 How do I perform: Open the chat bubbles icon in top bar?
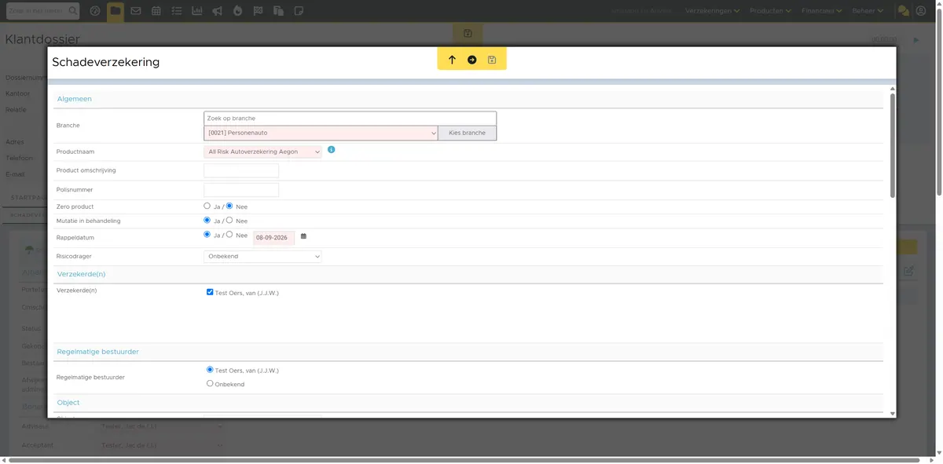click(903, 11)
